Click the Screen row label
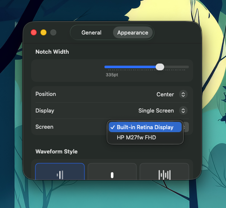This screenshot has height=208, width=226. 44,127
